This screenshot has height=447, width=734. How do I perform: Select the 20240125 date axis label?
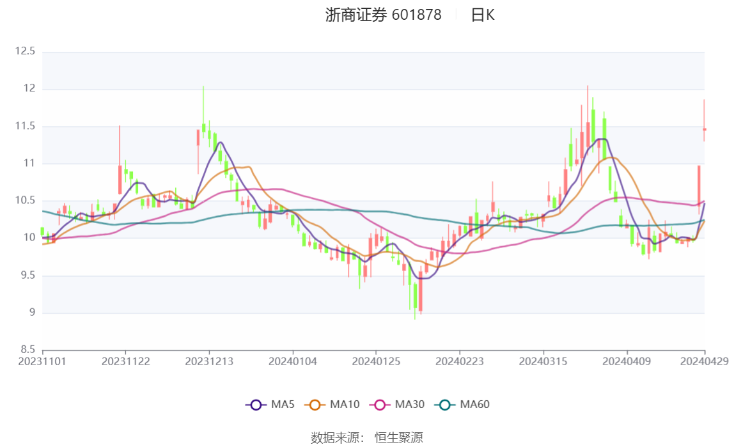click(x=377, y=361)
